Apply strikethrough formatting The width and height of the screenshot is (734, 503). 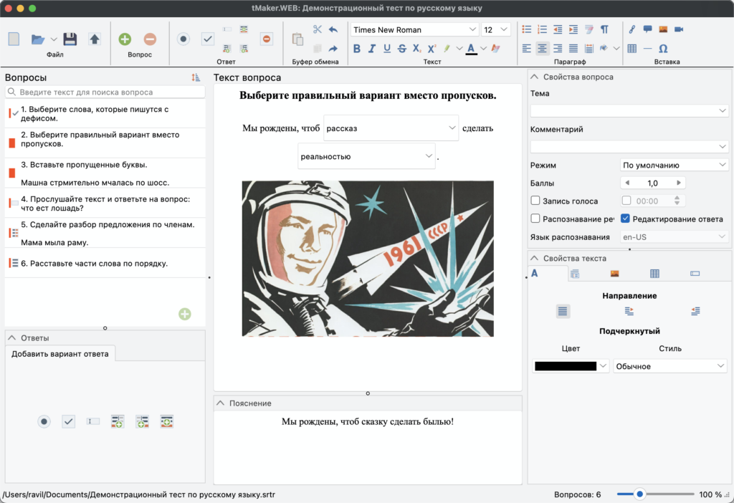[x=401, y=49]
